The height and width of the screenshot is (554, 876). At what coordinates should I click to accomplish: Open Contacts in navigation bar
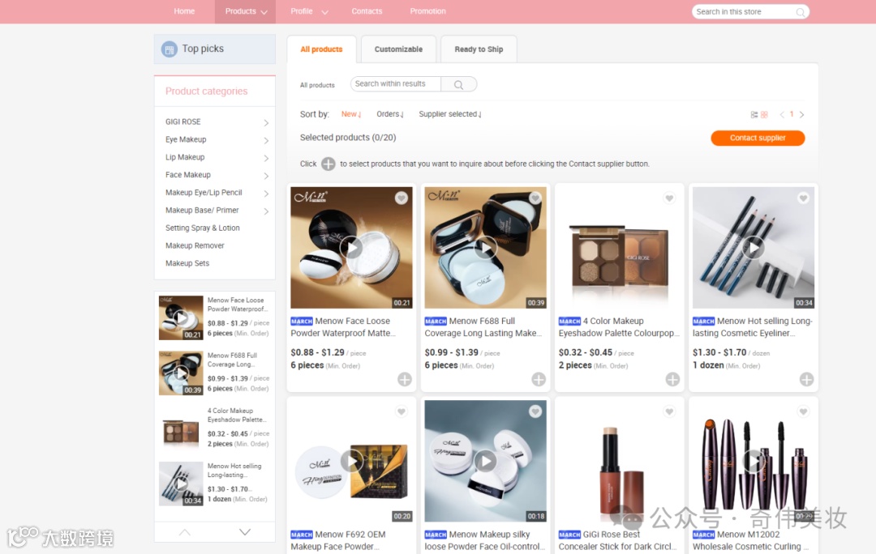367,11
